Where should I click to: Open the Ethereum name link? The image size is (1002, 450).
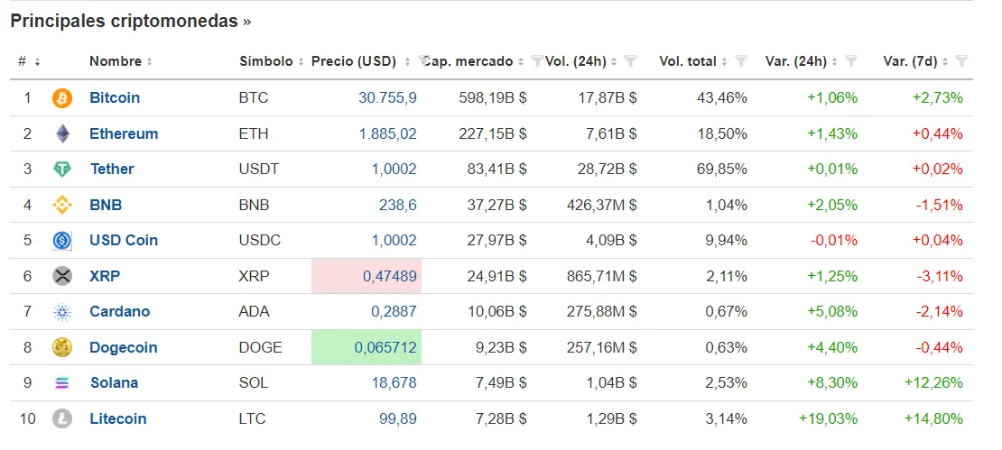point(124,134)
